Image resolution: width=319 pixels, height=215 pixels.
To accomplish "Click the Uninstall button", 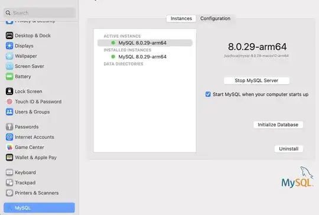I will [289, 149].
